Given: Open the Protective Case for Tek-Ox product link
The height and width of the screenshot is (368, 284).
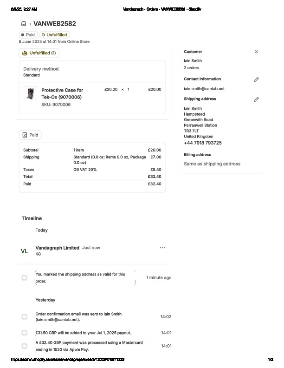Looking at the screenshot, I should coord(62,93).
